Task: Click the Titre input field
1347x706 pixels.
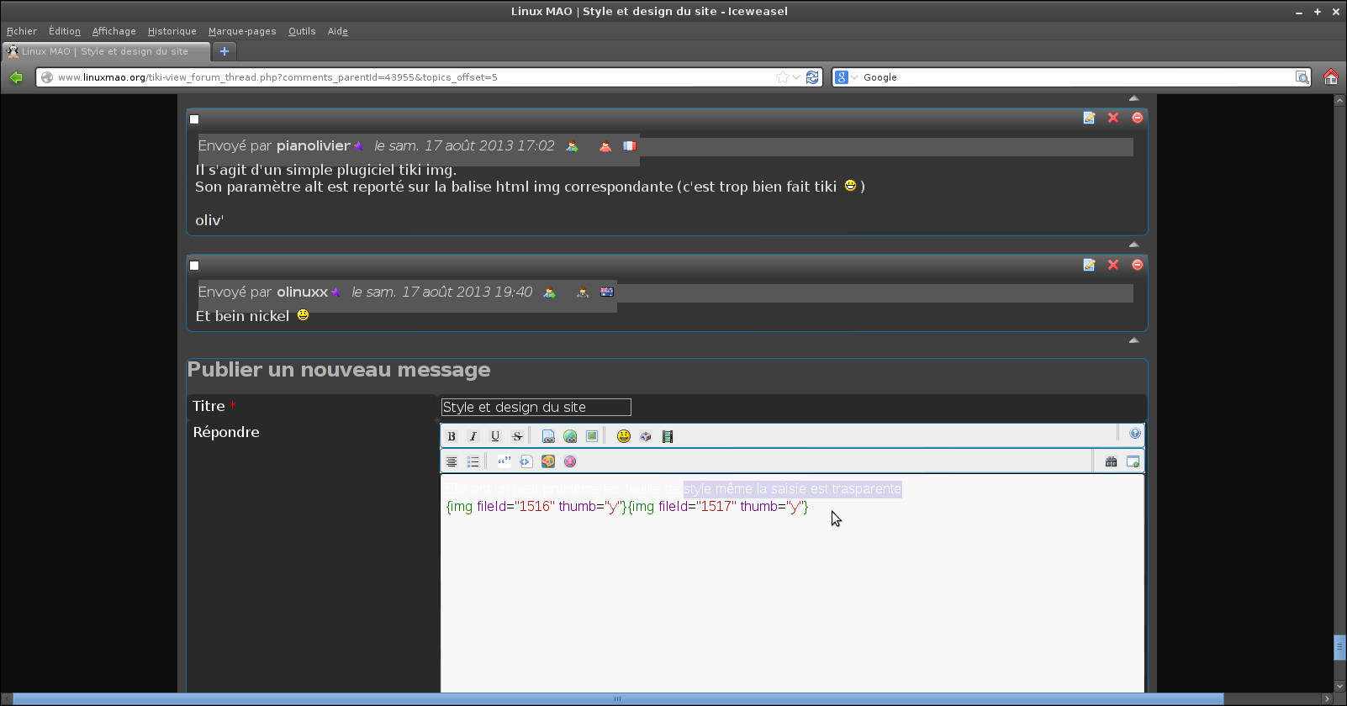Action: [x=536, y=407]
